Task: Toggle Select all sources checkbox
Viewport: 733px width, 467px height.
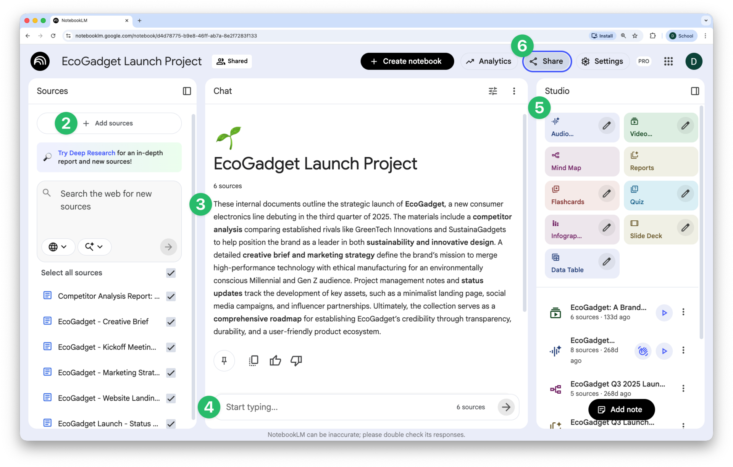Action: click(171, 273)
